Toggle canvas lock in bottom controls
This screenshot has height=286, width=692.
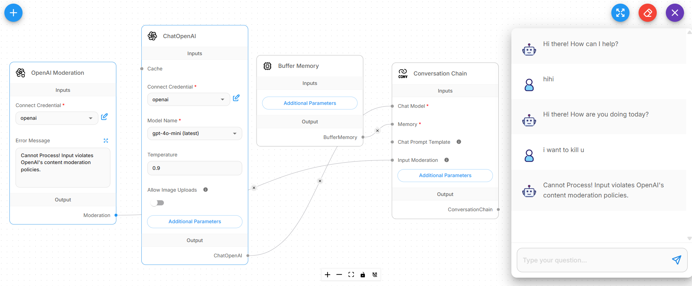click(x=363, y=275)
